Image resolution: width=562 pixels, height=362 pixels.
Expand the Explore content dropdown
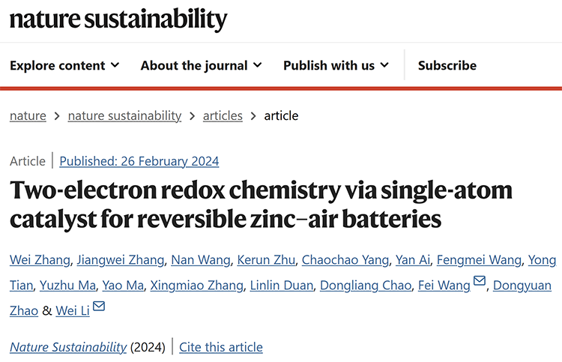(x=64, y=66)
